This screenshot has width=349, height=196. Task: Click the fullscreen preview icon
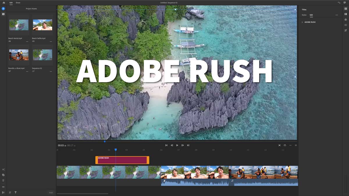(279, 145)
